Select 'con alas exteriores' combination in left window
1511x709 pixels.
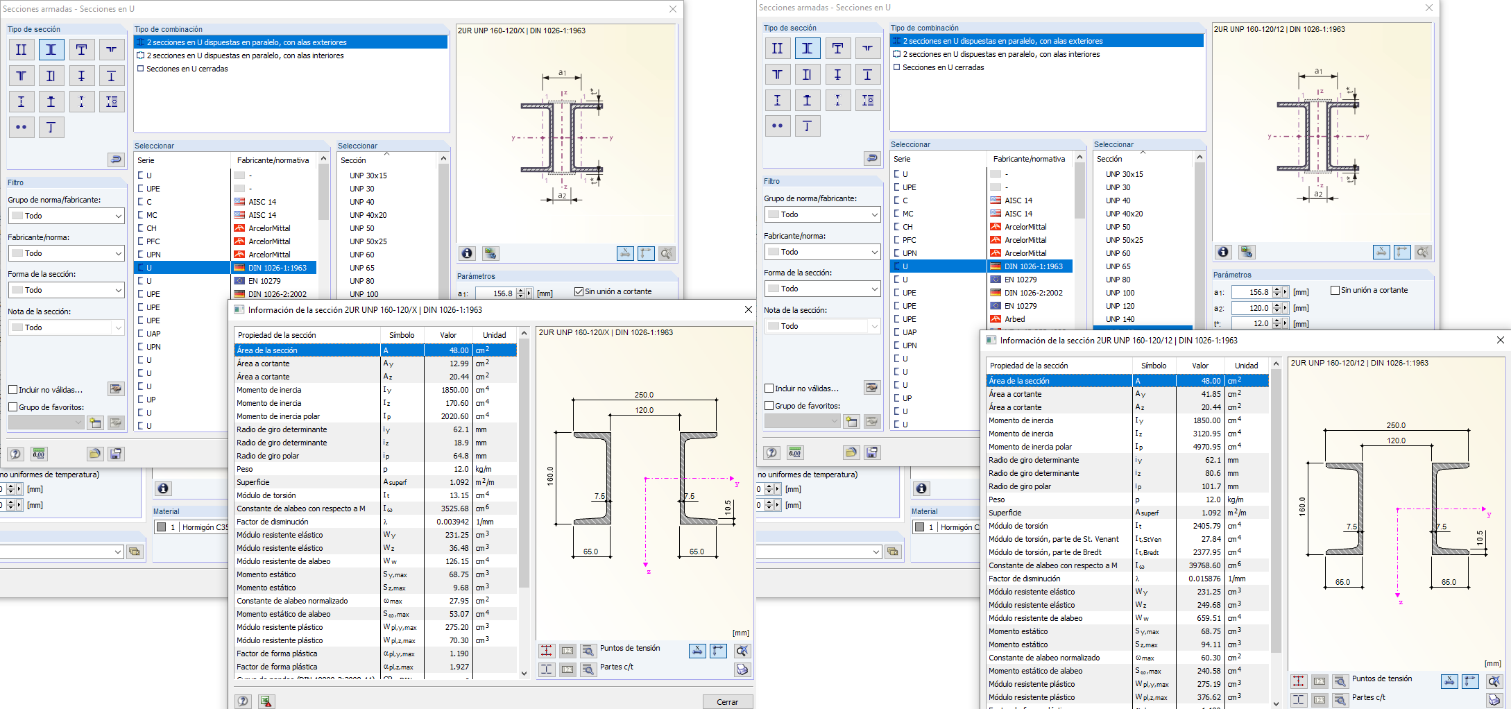tap(291, 42)
